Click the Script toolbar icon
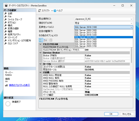The width and height of the screenshot is (139, 121). (40, 11)
